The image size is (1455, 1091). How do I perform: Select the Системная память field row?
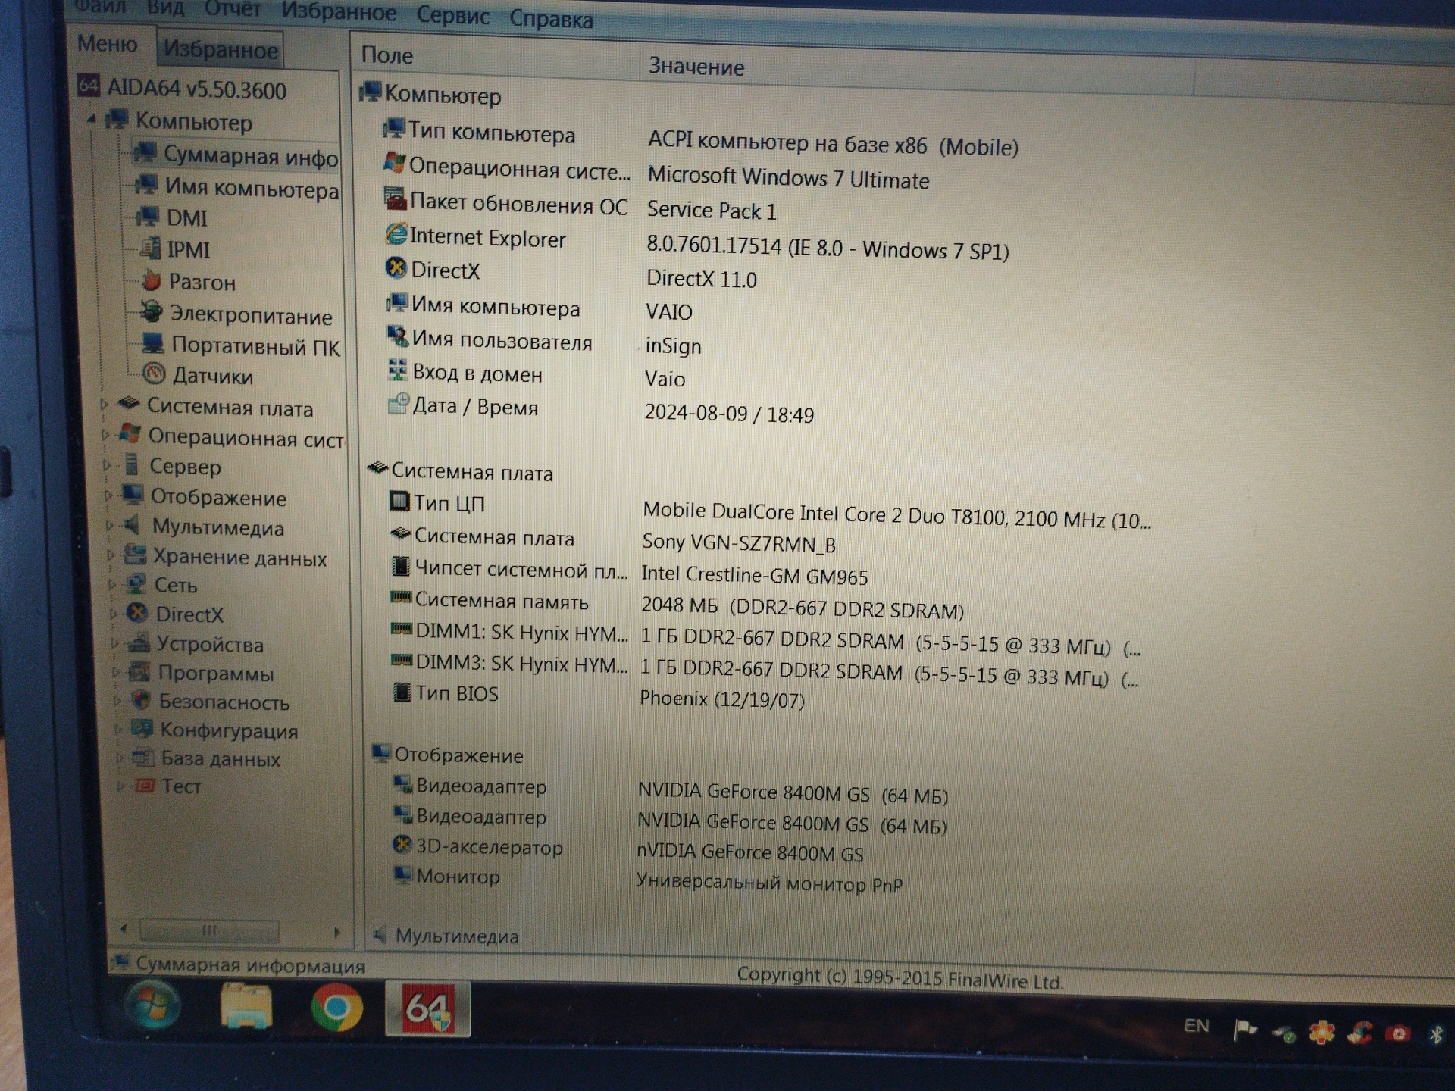coord(677,605)
